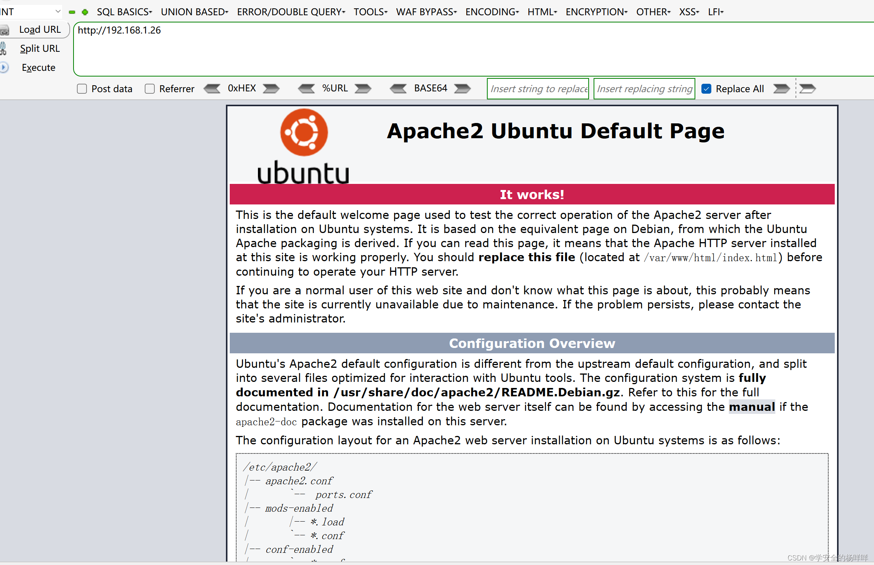Click the green plus icon in the toolbar
Viewport: 874px width, 565px height.
pyautogui.click(x=85, y=12)
